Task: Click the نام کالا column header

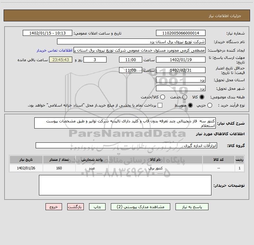Action: coord(155,159)
